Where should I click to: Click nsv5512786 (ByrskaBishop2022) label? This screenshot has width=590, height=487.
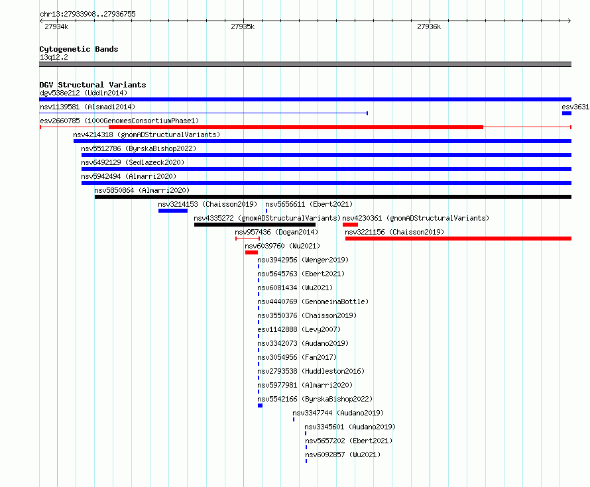click(139, 148)
